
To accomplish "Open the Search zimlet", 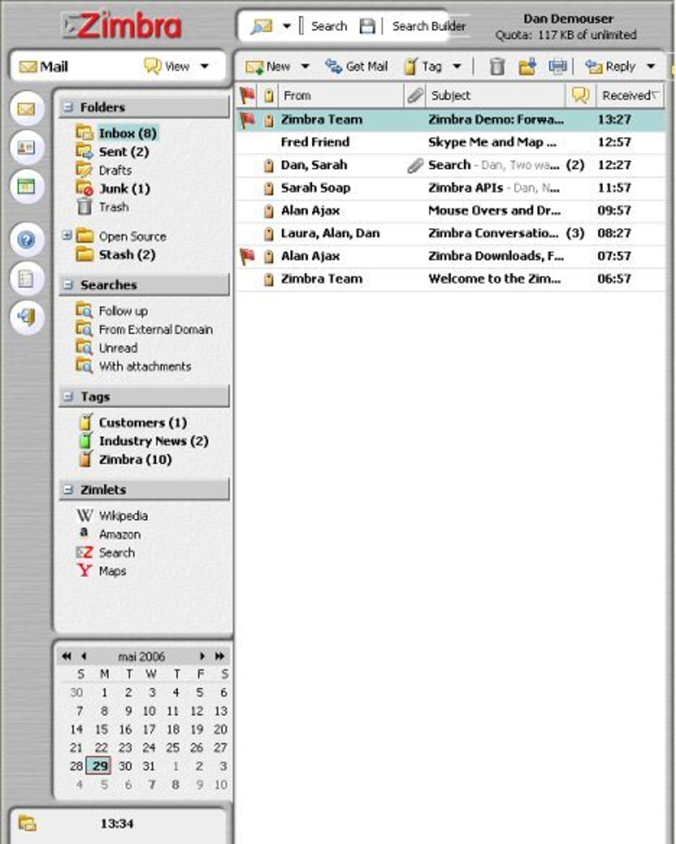I will coord(105,553).
